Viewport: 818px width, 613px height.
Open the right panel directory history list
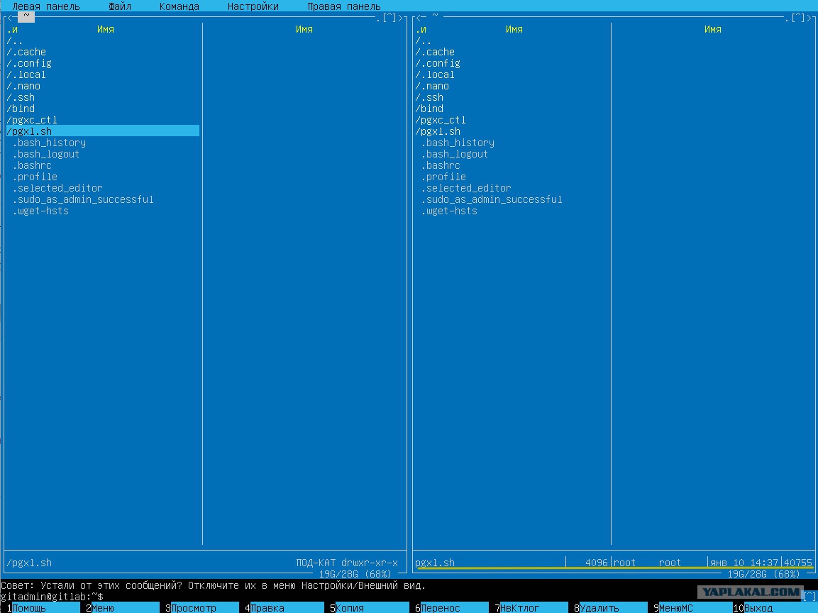[x=798, y=18]
